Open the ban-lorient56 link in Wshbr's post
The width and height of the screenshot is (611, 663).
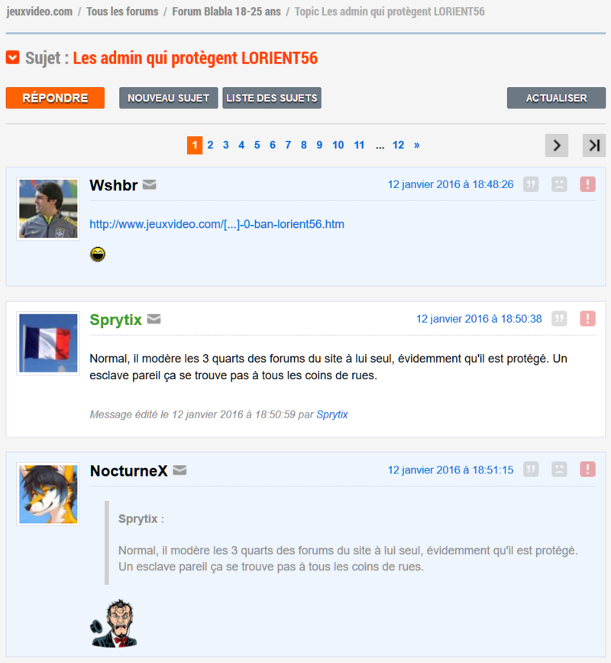[217, 224]
